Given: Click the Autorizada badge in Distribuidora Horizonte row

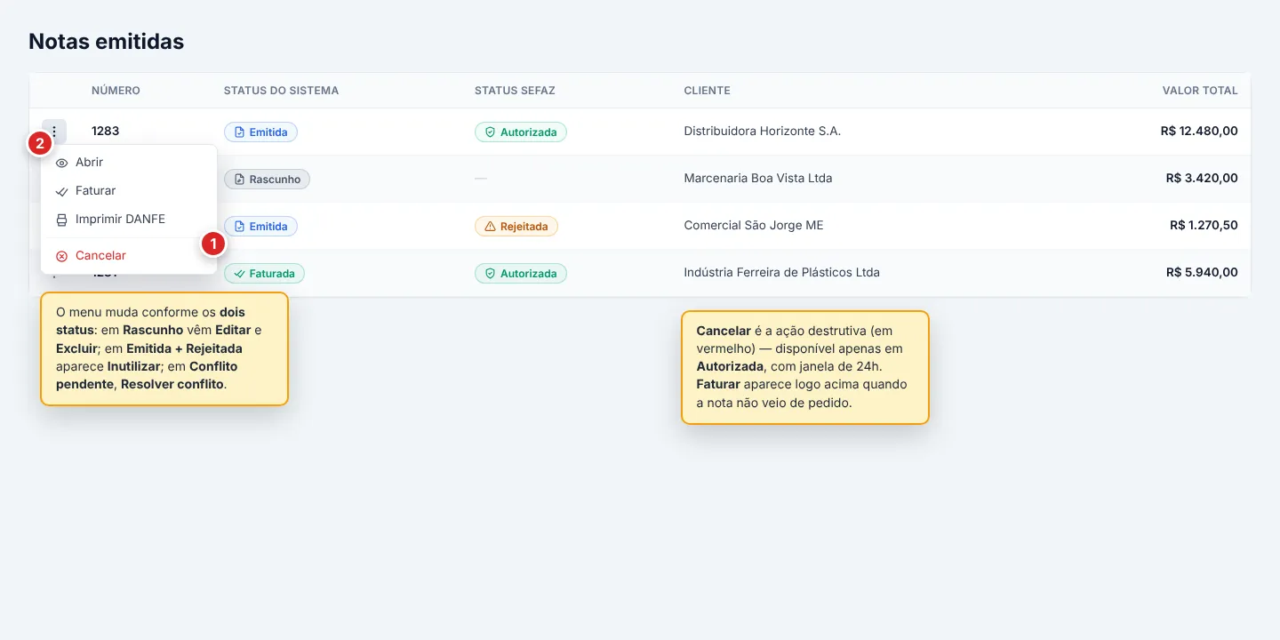Looking at the screenshot, I should pos(520,132).
